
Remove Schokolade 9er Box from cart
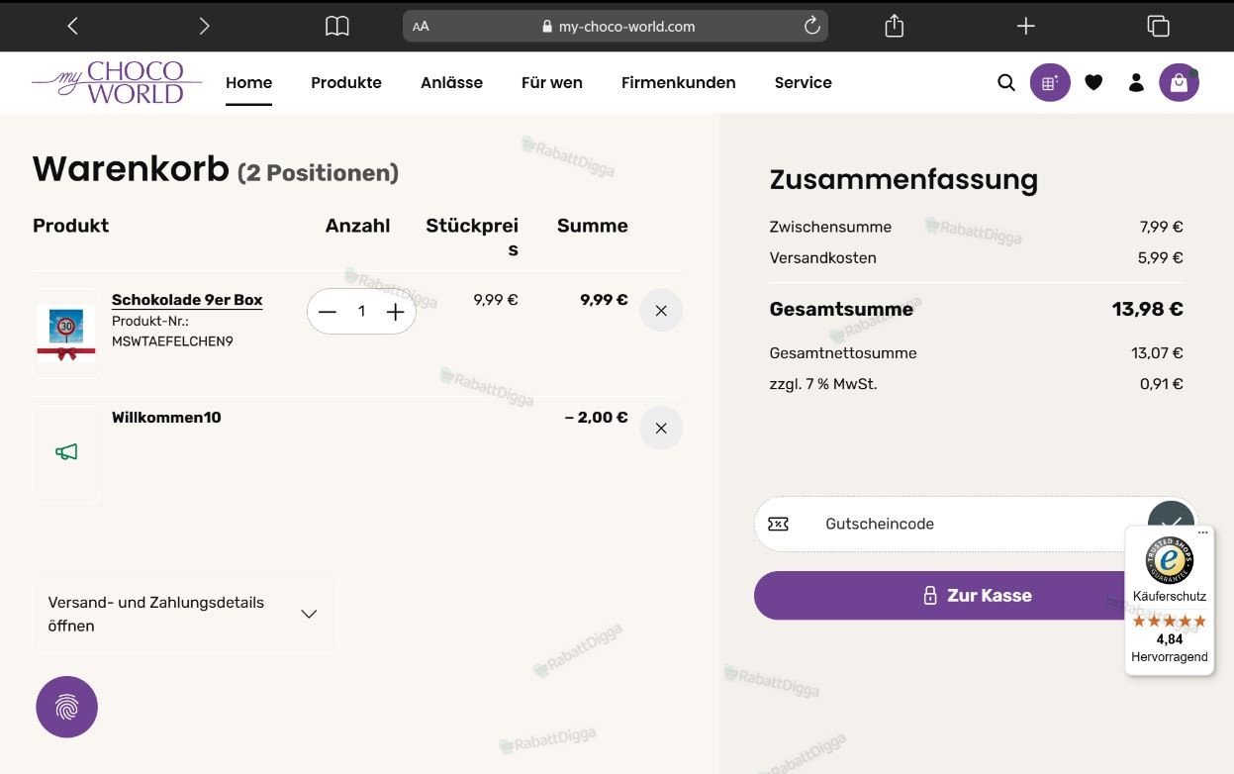point(661,311)
